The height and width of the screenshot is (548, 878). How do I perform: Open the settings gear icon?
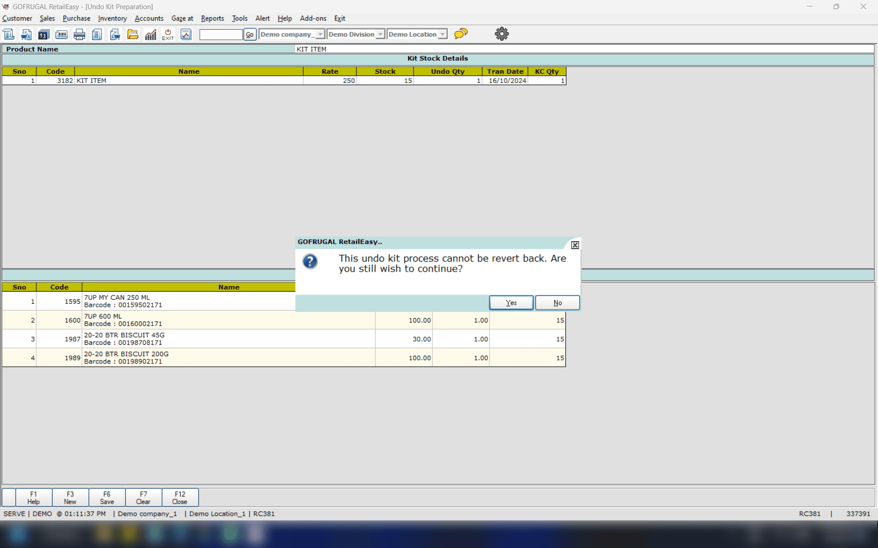point(502,34)
